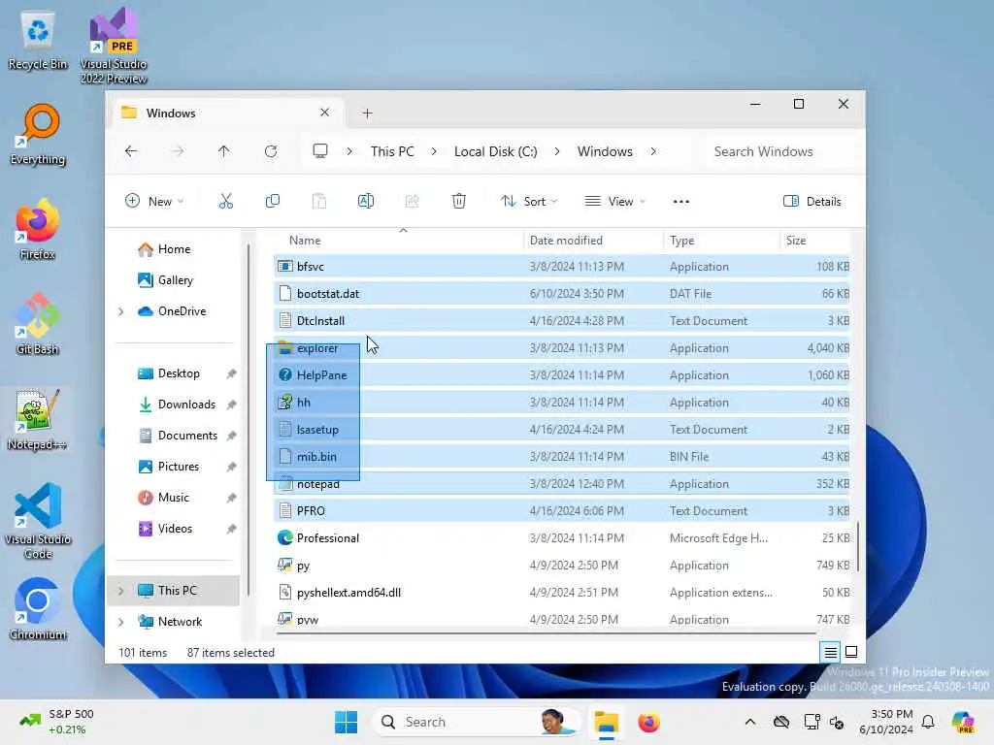Open S&P 500 widget on taskbar

click(x=57, y=722)
